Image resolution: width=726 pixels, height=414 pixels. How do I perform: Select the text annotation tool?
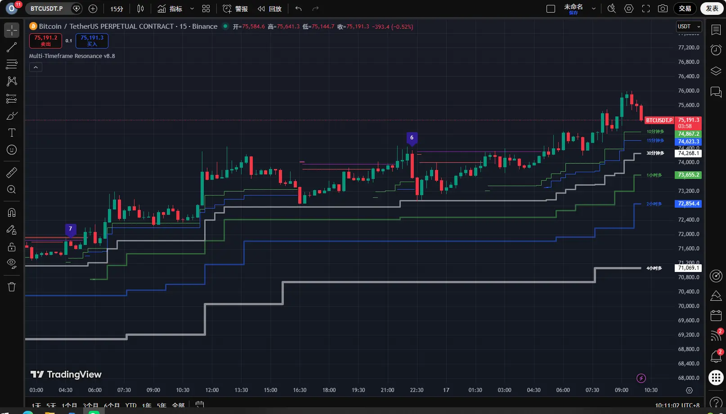pos(12,133)
